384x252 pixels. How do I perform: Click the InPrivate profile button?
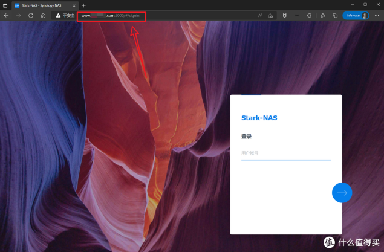pyautogui.click(x=356, y=16)
